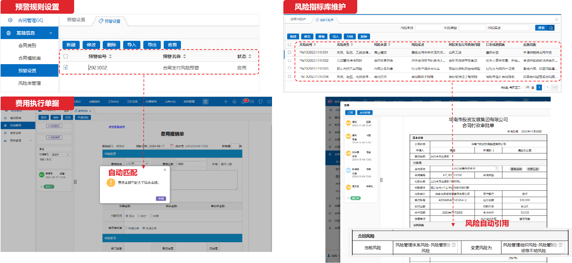Click the gear icon beside 合同管理GQ
The image size is (572, 263).
pyautogui.click(x=10, y=20)
